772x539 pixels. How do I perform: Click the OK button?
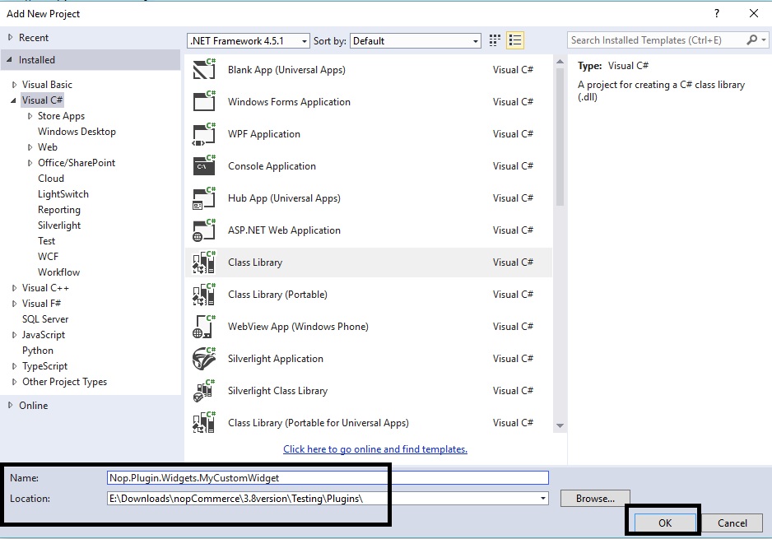tap(664, 523)
